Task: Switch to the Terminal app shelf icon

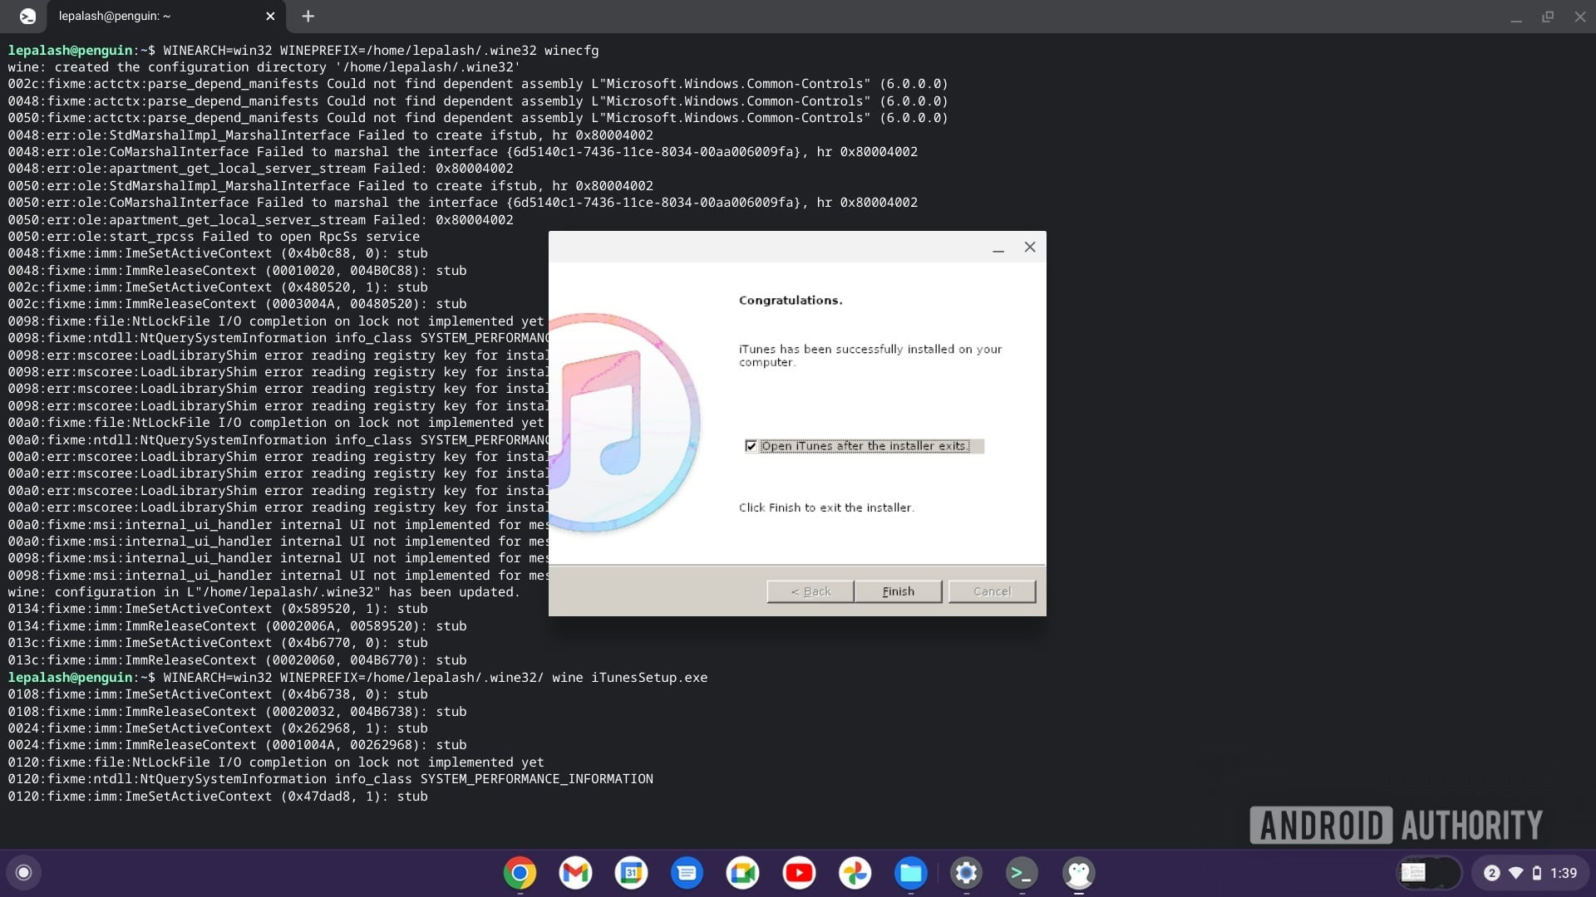Action: pyautogui.click(x=1022, y=873)
